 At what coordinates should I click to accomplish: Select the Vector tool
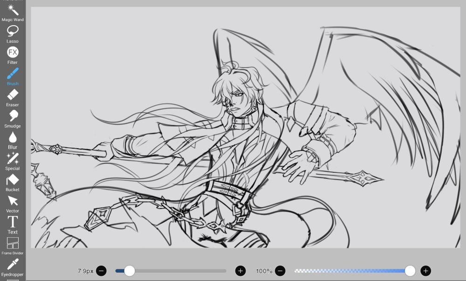click(x=13, y=204)
